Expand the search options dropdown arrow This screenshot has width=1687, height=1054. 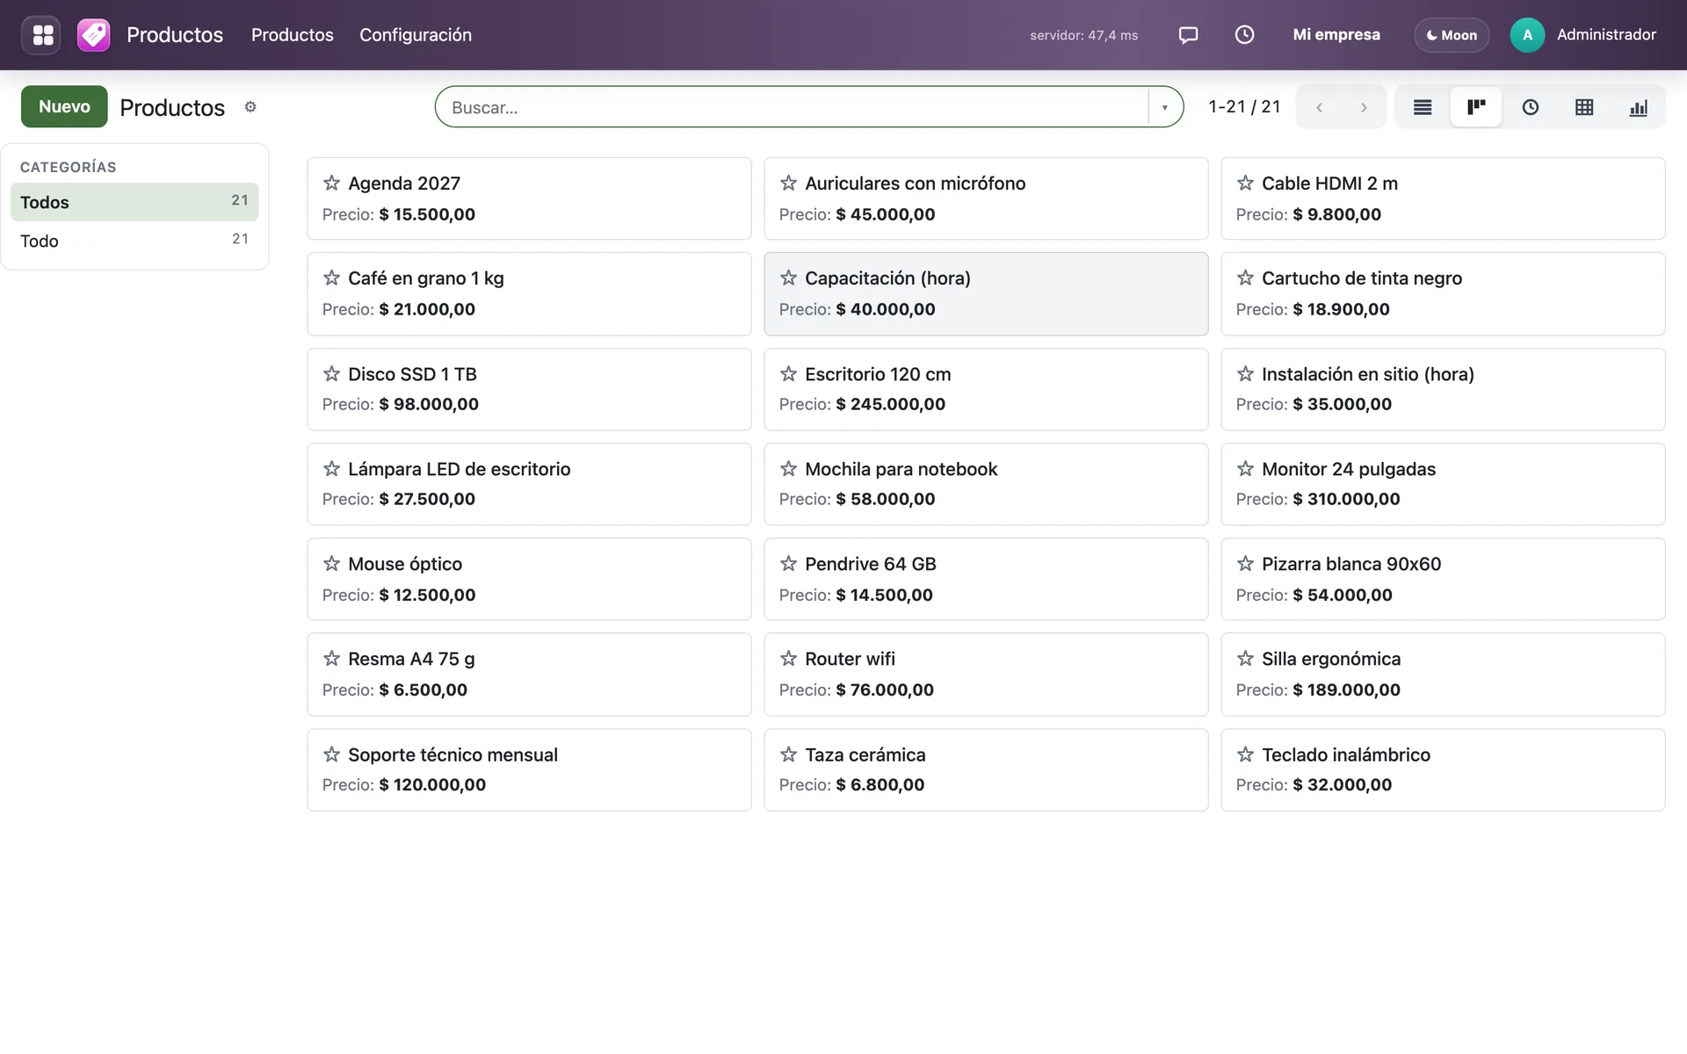pos(1165,107)
